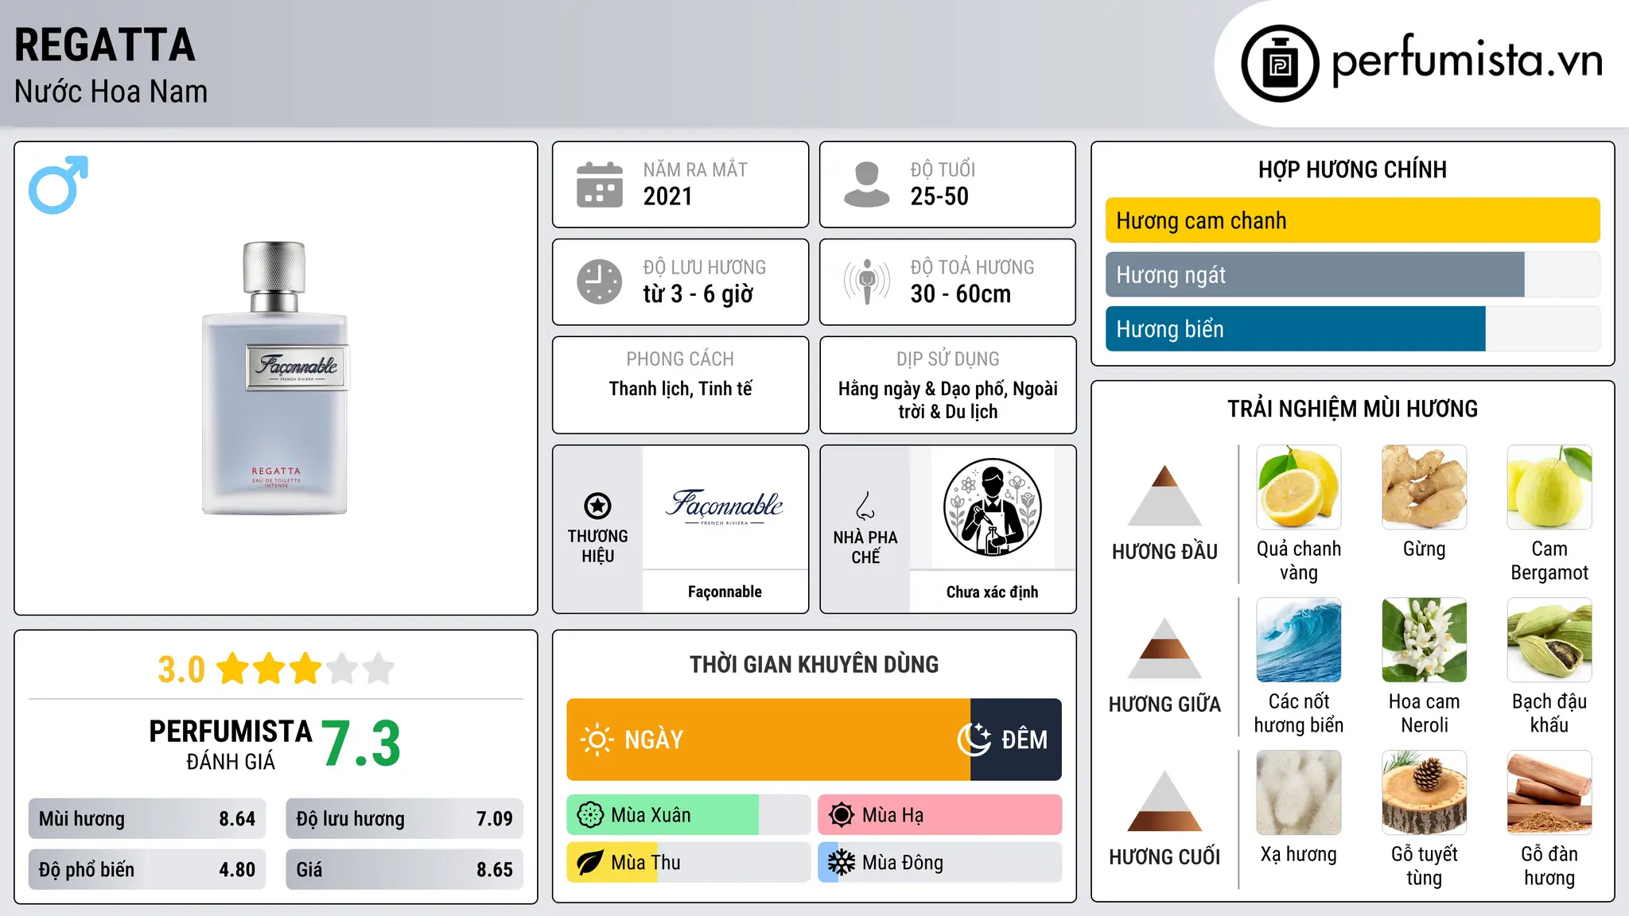Click the green Mùa Xuân bar
The height and width of the screenshot is (916, 1629).
pos(663,815)
